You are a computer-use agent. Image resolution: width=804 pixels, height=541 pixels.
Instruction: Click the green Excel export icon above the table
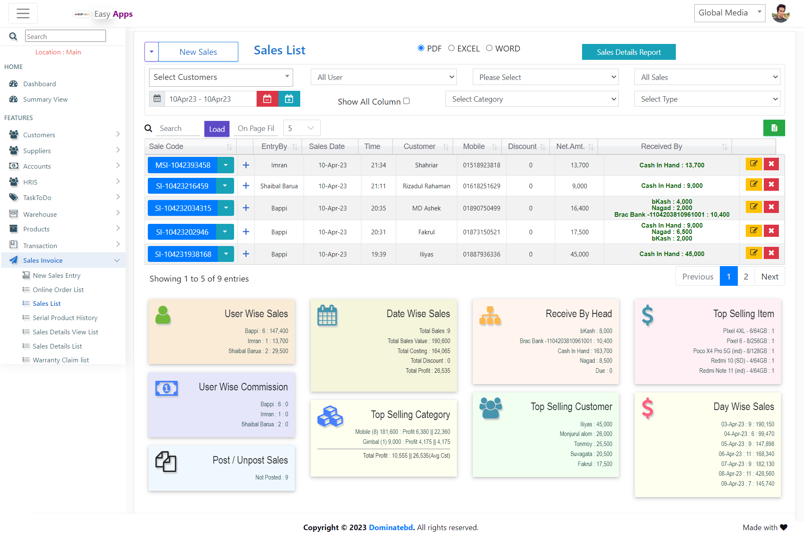click(x=774, y=128)
